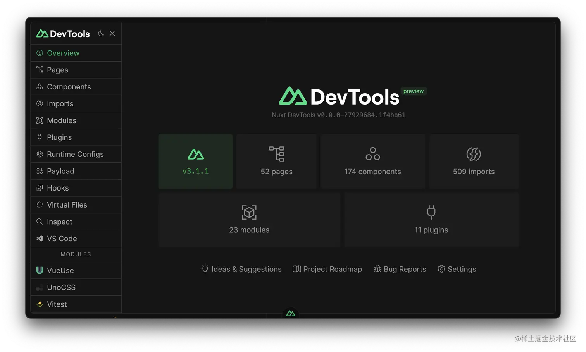Toggle dark mode with the moon icon
The height and width of the screenshot is (352, 586).
pos(101,33)
